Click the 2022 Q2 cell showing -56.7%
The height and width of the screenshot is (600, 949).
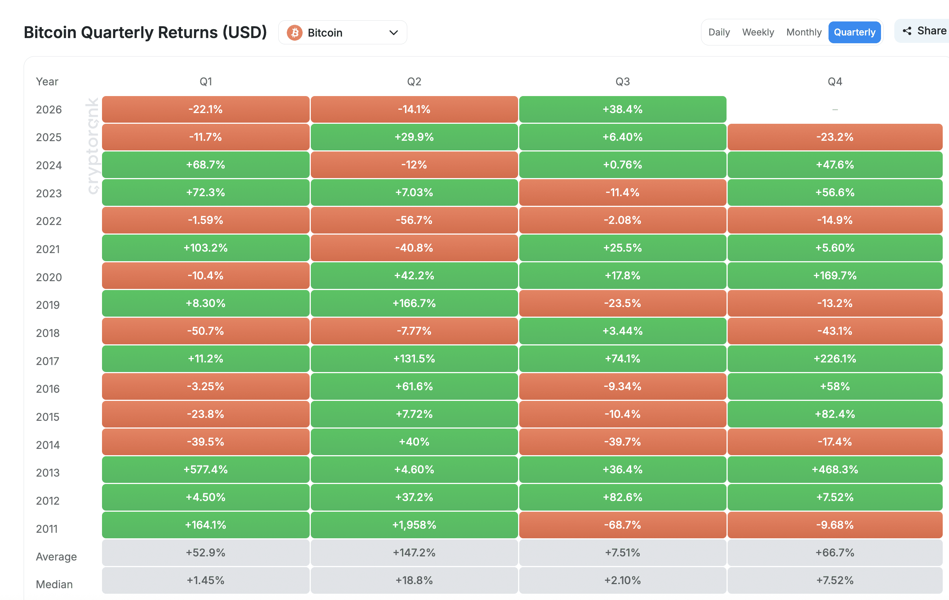point(414,220)
